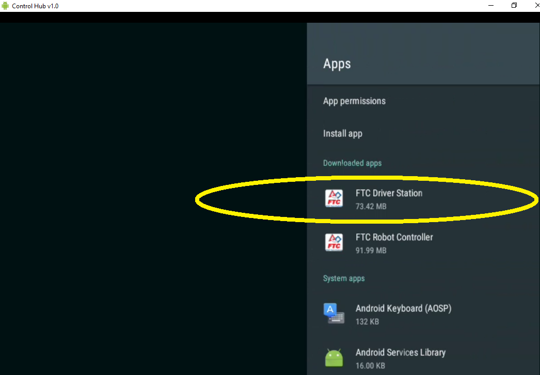540x375 pixels.
Task: Click the System apps section header
Action: coord(344,278)
